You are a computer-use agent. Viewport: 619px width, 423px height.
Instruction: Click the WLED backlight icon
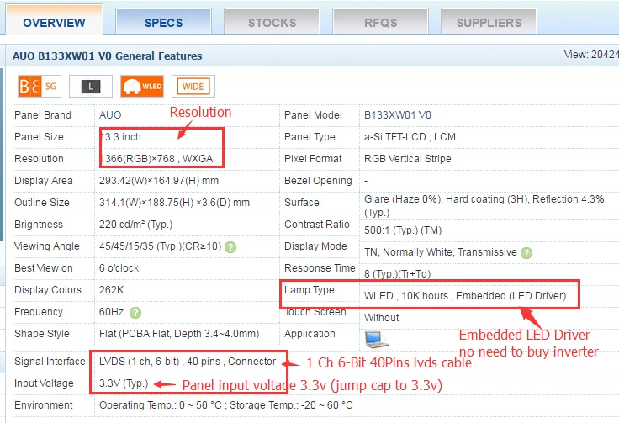coord(142,86)
